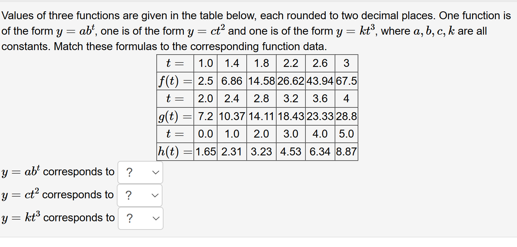
Task: Click the t = 1.0 header cell
Action: click(x=205, y=63)
